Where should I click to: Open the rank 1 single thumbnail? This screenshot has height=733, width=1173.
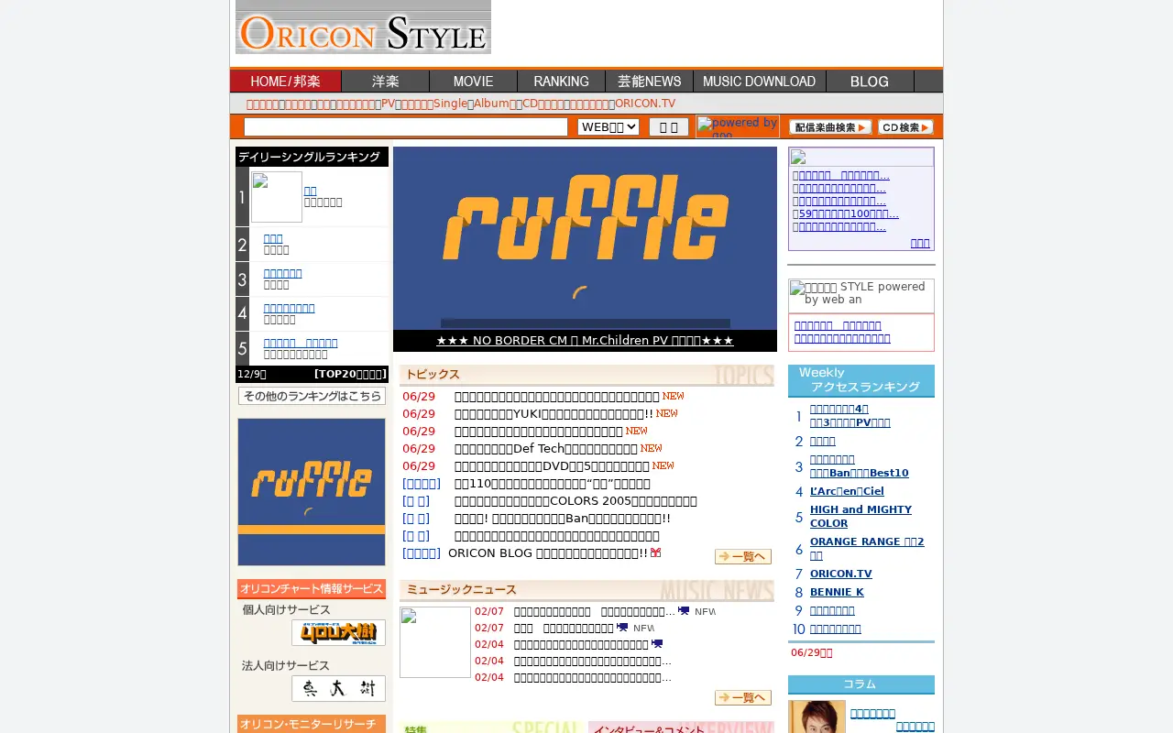pyautogui.click(x=277, y=197)
